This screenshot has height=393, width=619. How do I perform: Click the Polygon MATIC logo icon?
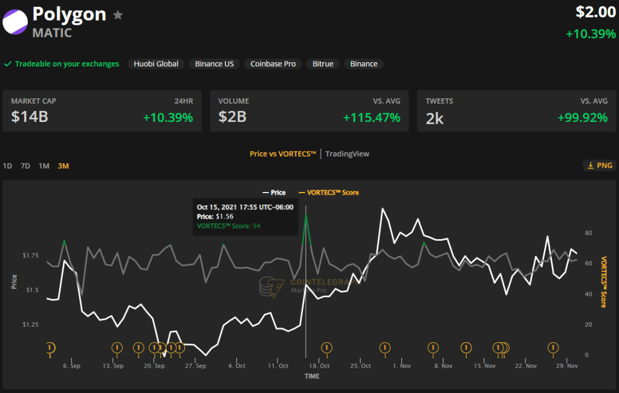pos(15,21)
